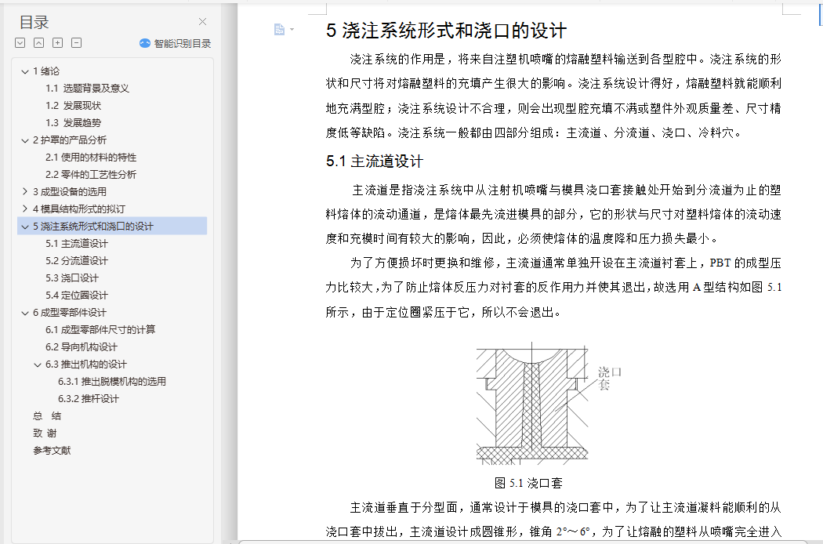823x544 pixels.
Task: Select 1 绪论 heading in outline
Action: coord(46,71)
